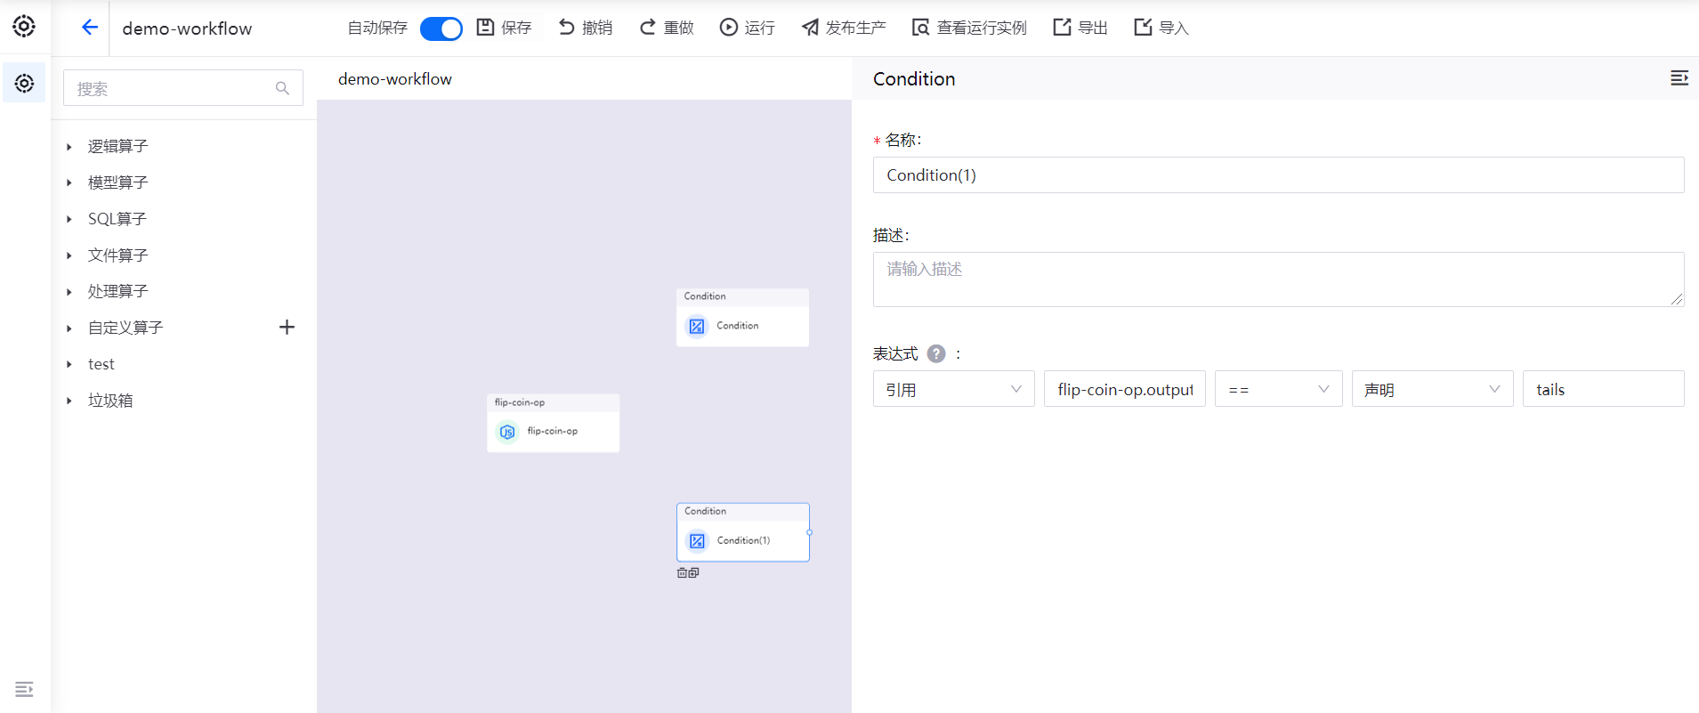
Task: Click the 表达式 help question icon
Action: (x=936, y=353)
